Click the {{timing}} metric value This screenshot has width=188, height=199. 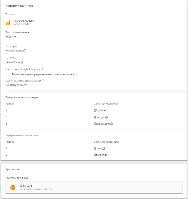tap(99, 148)
